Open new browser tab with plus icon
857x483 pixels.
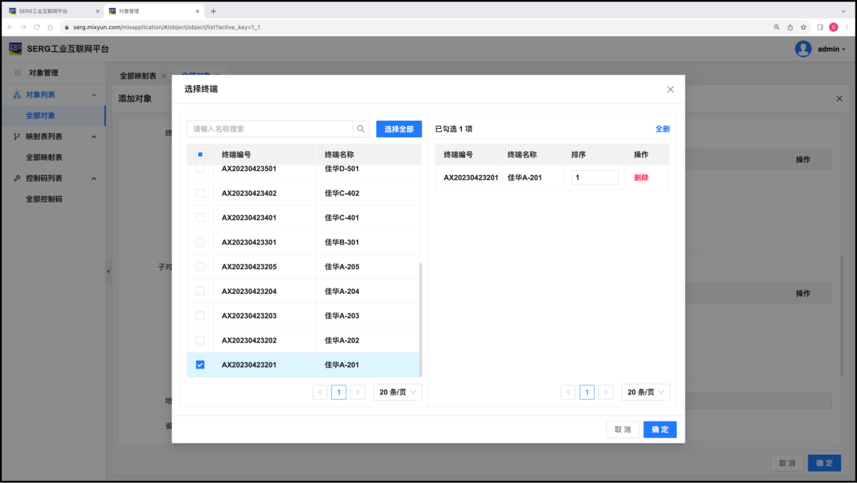click(213, 11)
